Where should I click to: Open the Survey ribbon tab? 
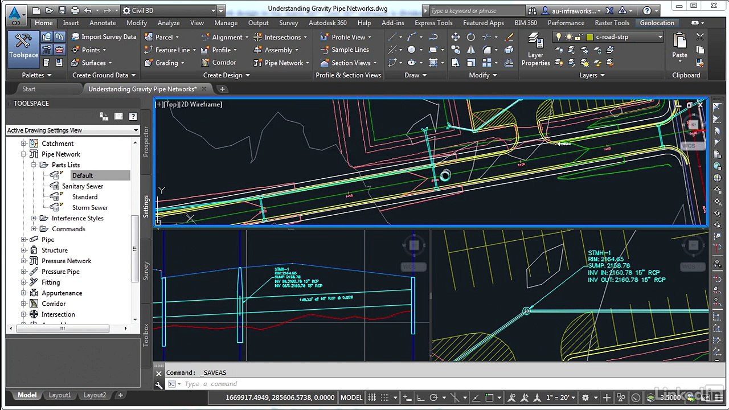pos(288,23)
